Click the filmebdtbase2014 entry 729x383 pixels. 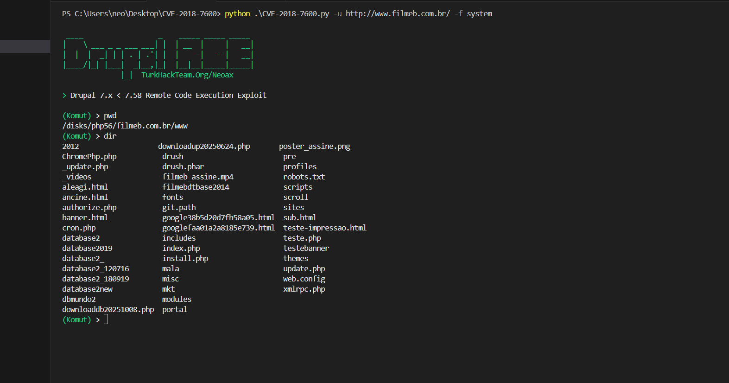[196, 187]
